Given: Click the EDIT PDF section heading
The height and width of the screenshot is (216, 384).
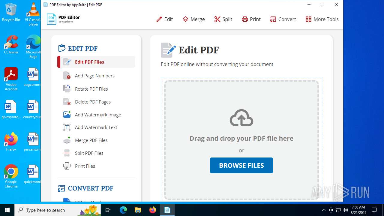Looking at the screenshot, I should pos(78,48).
